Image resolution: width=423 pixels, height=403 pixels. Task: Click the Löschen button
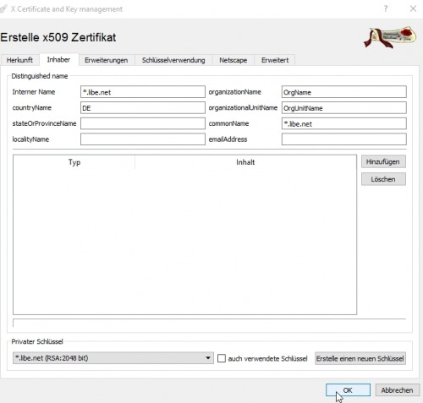click(383, 179)
